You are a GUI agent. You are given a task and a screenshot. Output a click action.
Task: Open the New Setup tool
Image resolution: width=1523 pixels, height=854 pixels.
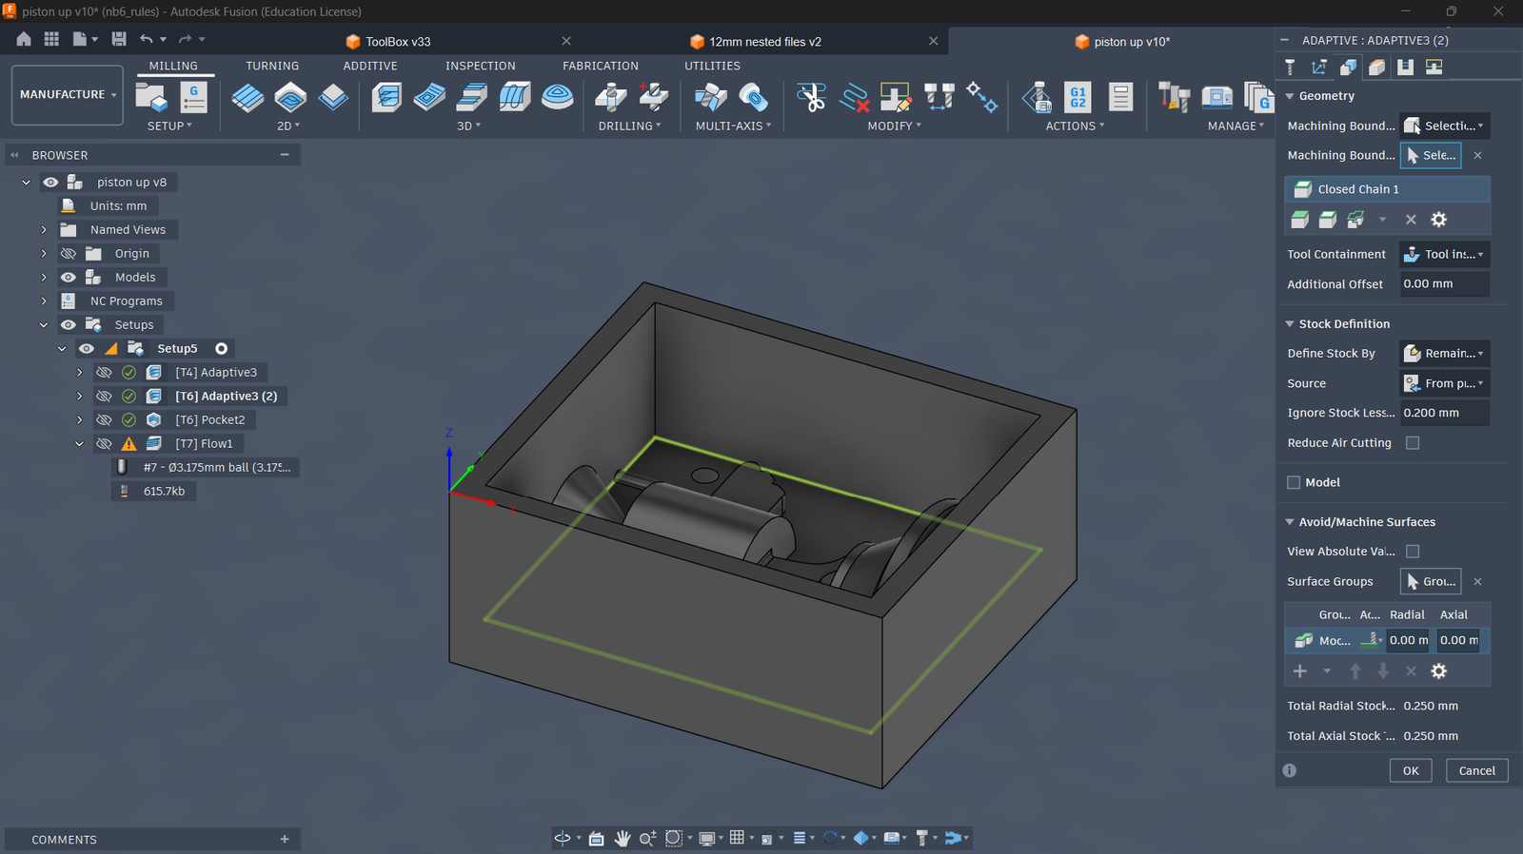pos(151,97)
